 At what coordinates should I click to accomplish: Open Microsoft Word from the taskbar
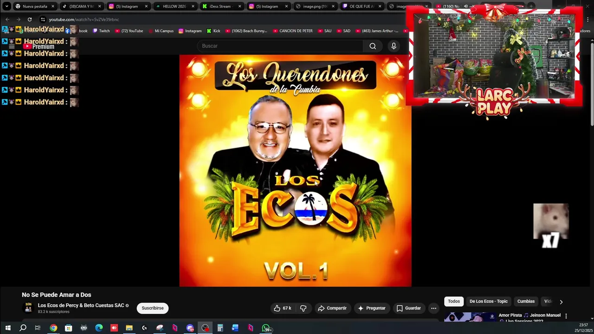(235, 328)
